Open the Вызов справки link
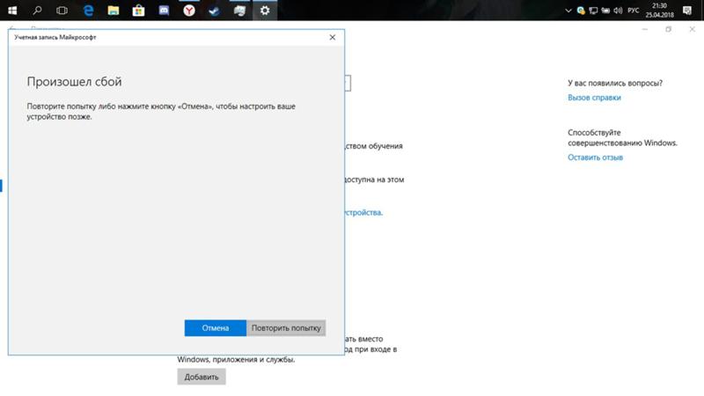Screen dimensions: 704x396 pos(594,98)
